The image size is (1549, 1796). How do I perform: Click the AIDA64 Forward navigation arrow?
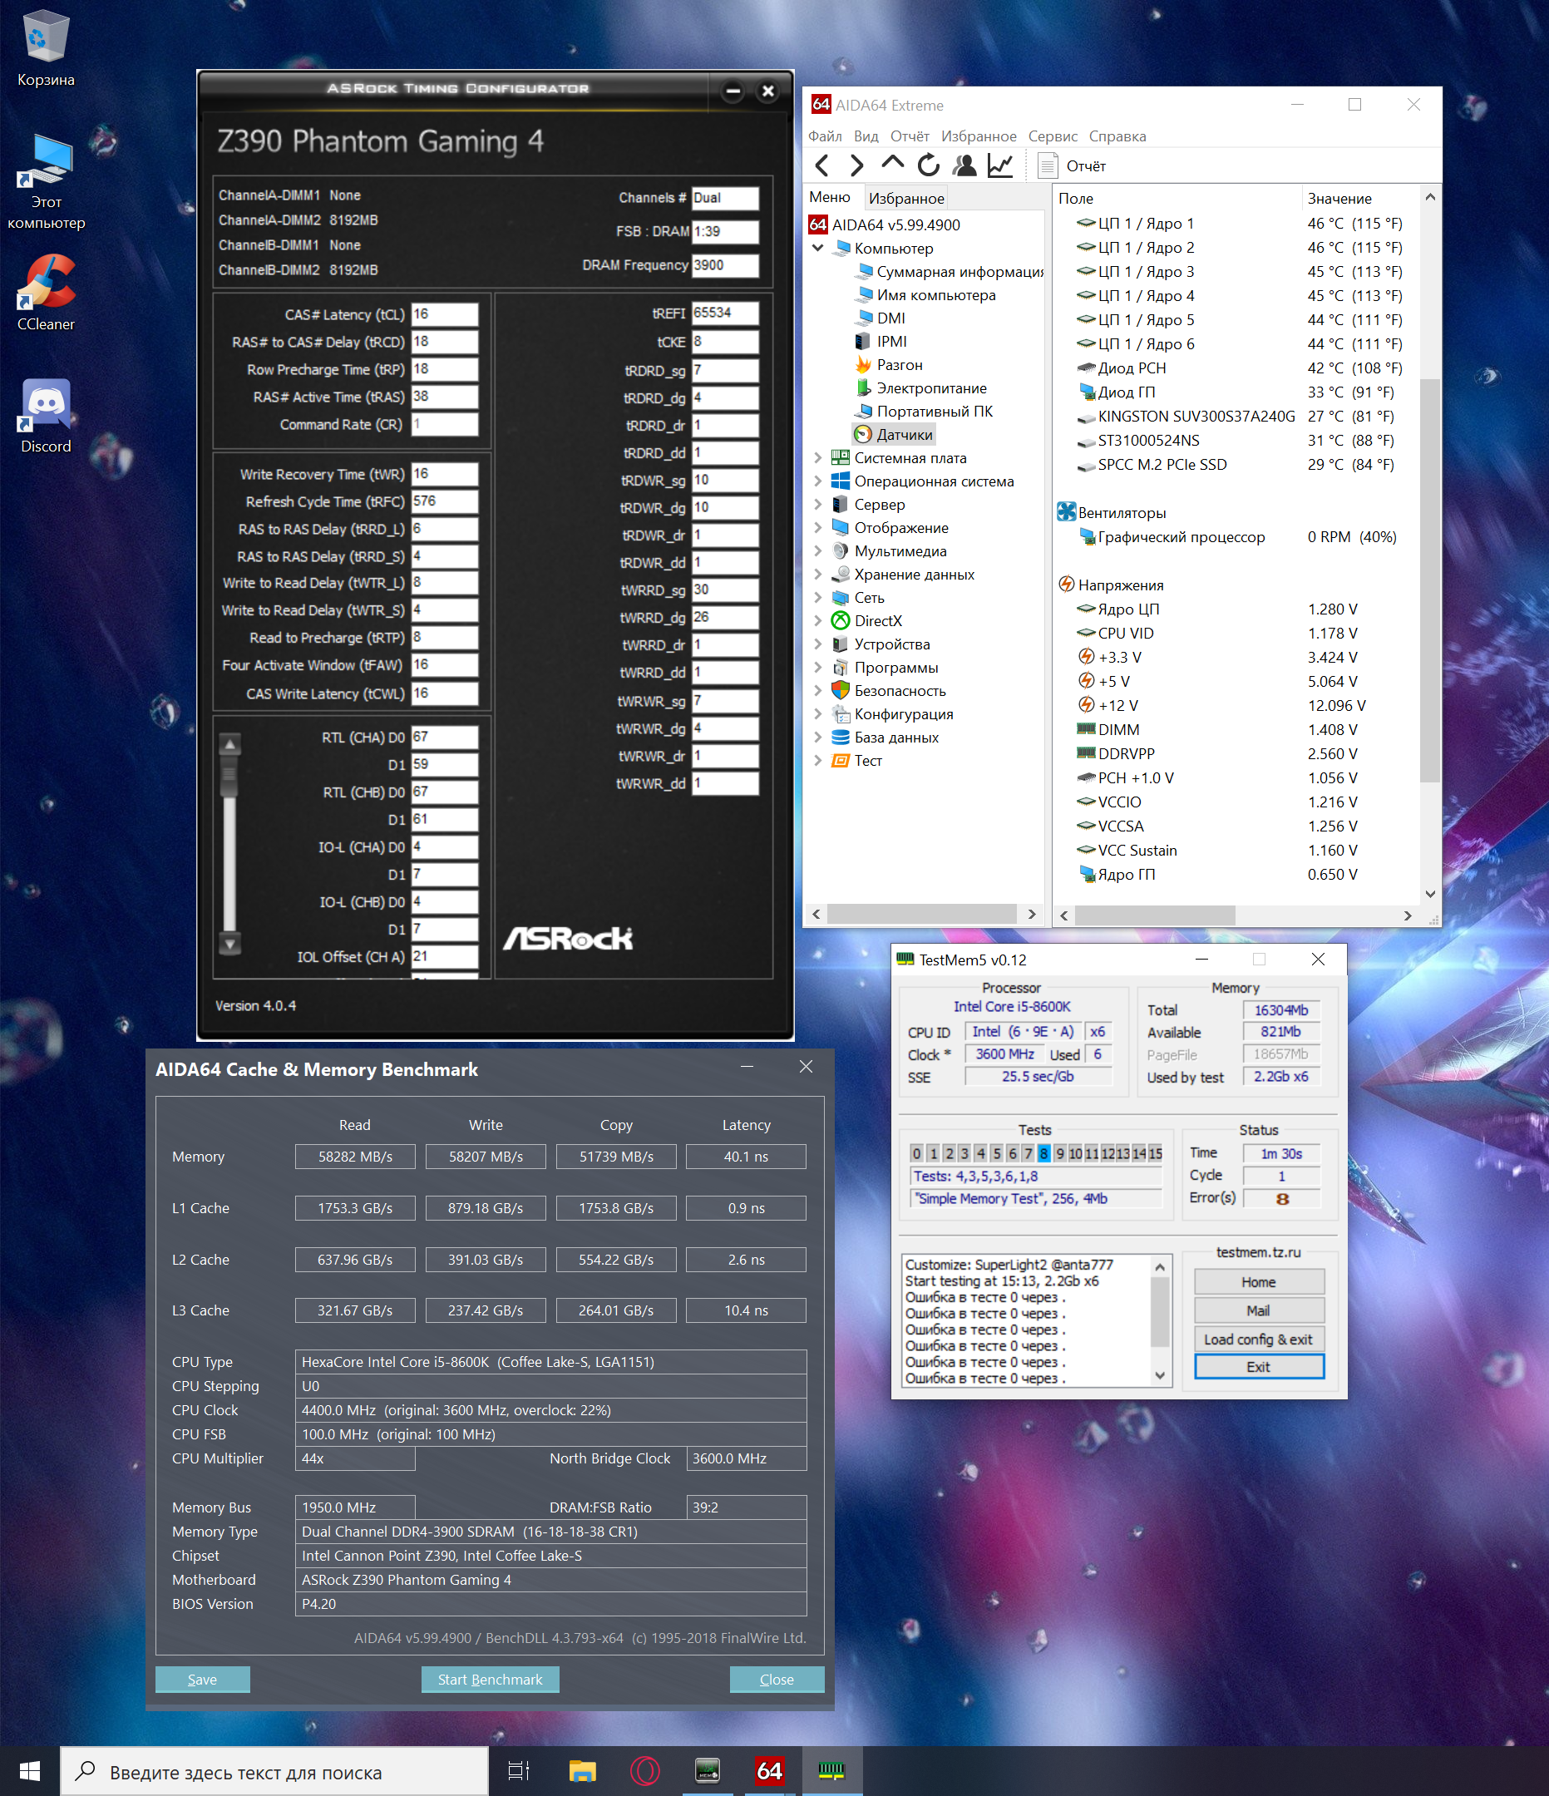[856, 165]
